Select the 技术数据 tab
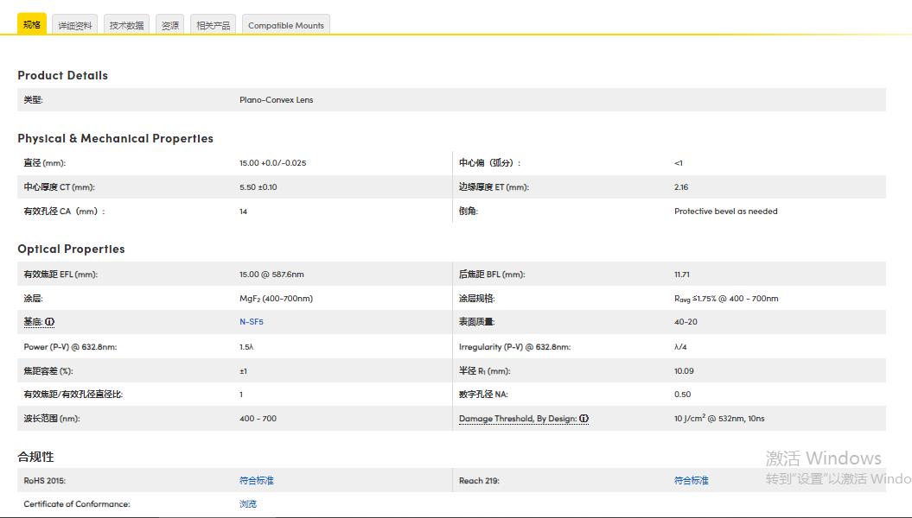The width and height of the screenshot is (912, 518). [126, 25]
